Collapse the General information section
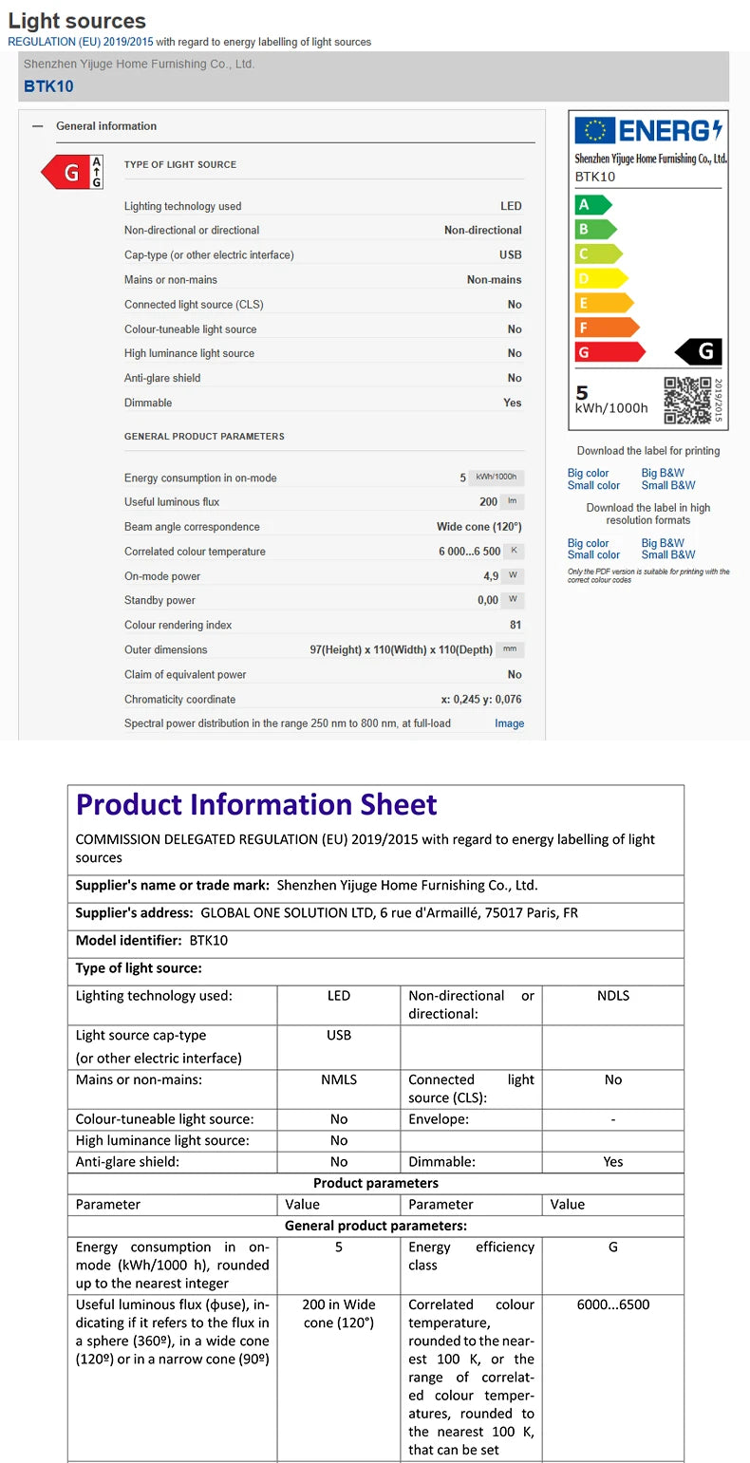750x1463 pixels. (38, 126)
